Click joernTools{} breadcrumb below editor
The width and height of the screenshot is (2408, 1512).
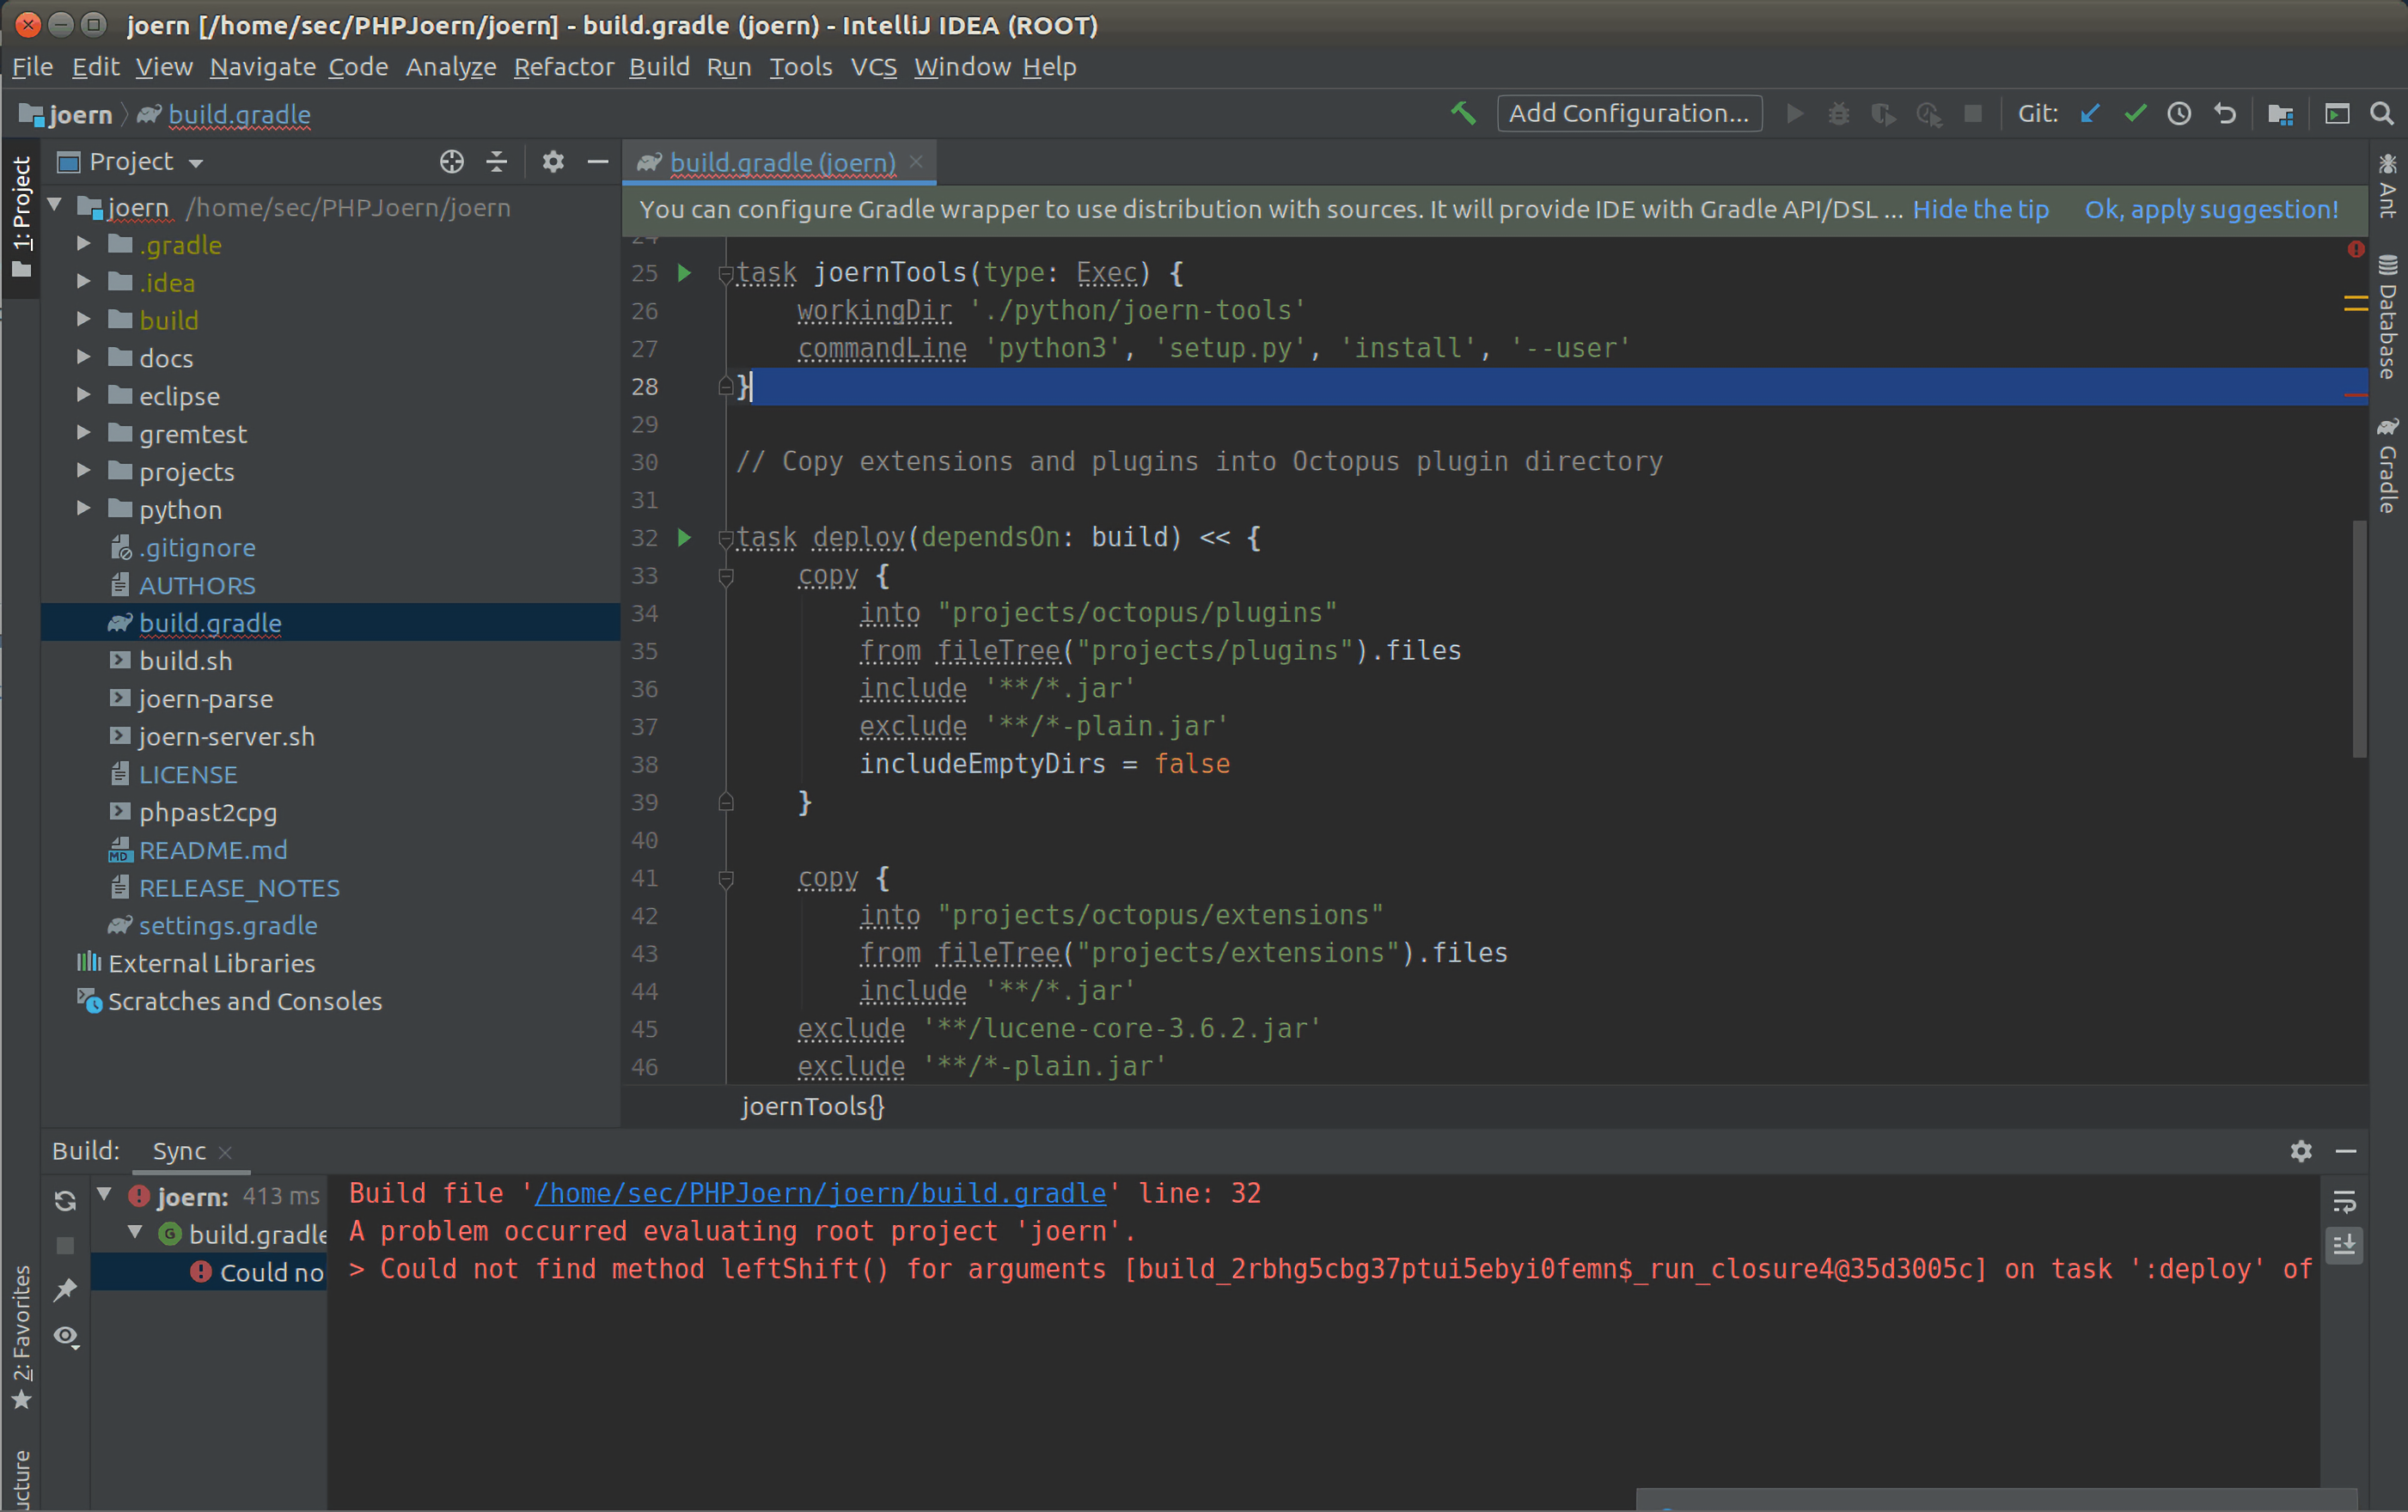point(812,1107)
